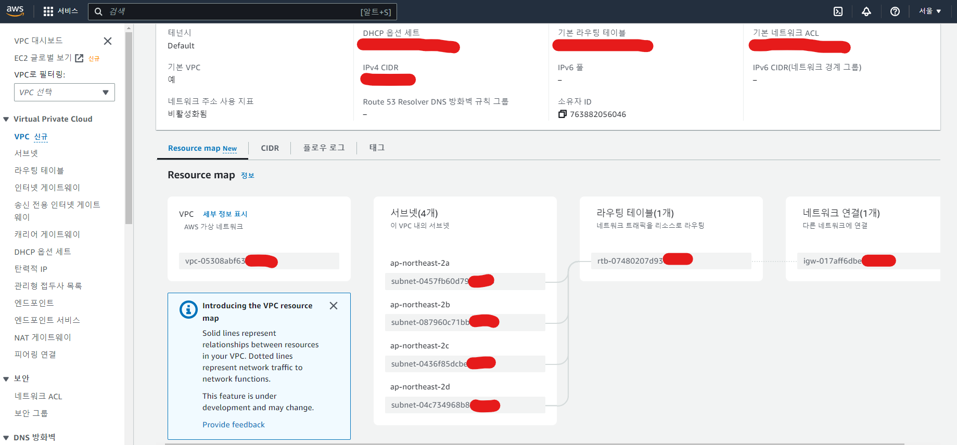Image resolution: width=957 pixels, height=445 pixels.
Task: Open the peering connections sidebar item
Action: click(x=35, y=355)
